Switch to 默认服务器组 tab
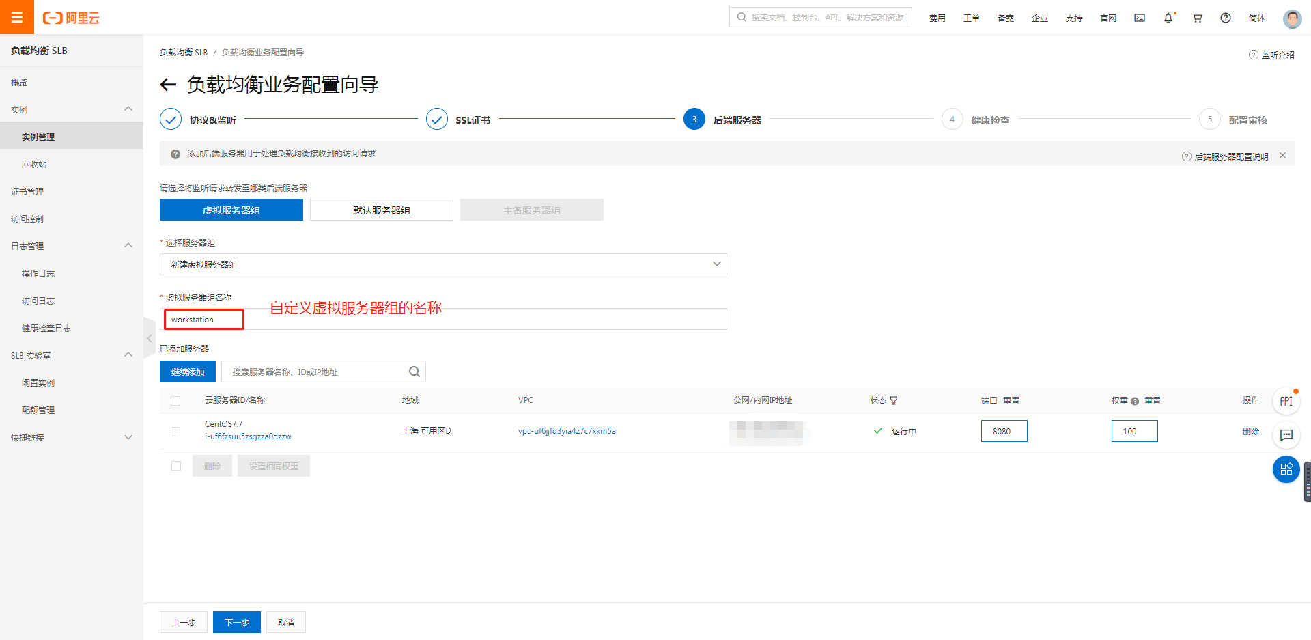This screenshot has width=1311, height=640. pyautogui.click(x=381, y=210)
